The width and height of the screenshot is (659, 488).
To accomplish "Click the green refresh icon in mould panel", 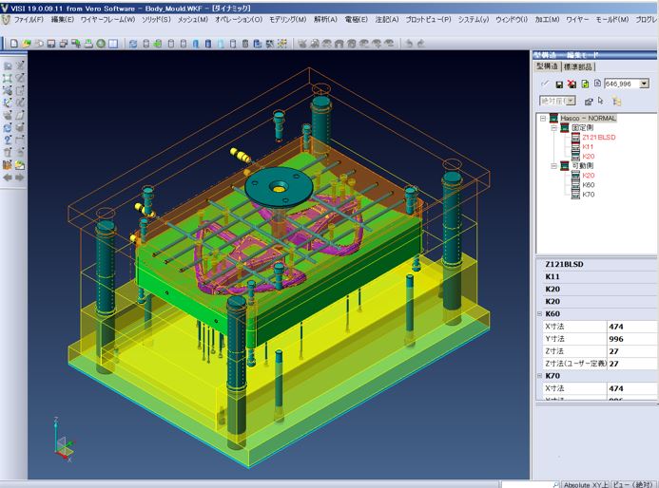I will [584, 84].
